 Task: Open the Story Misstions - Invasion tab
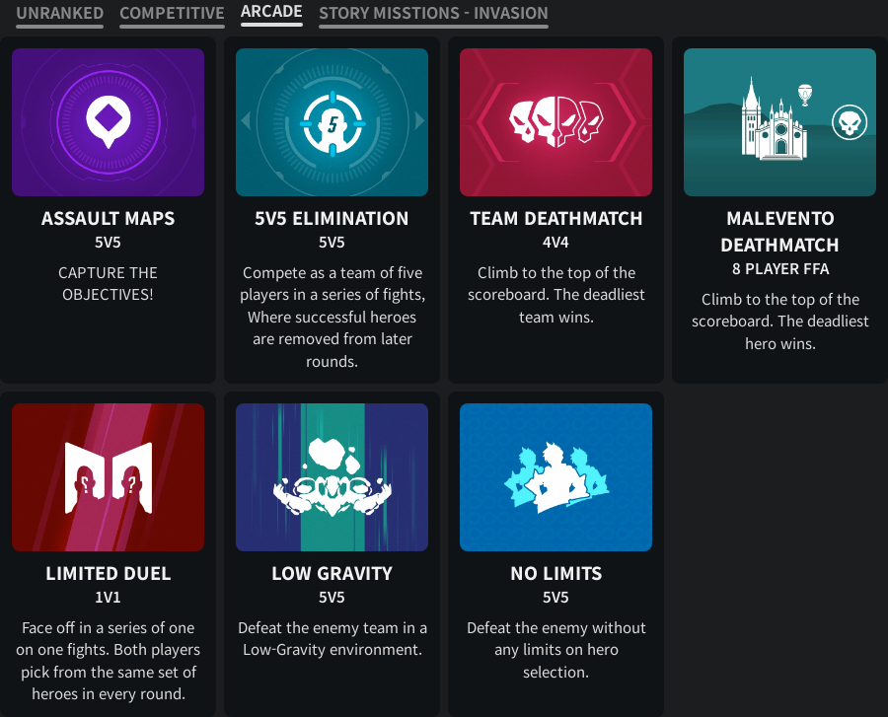pyautogui.click(x=433, y=13)
